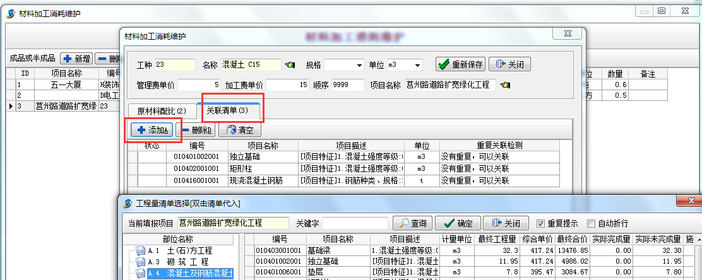Enable the 自动折行 checkbox
The image size is (702, 280).
pos(591,223)
